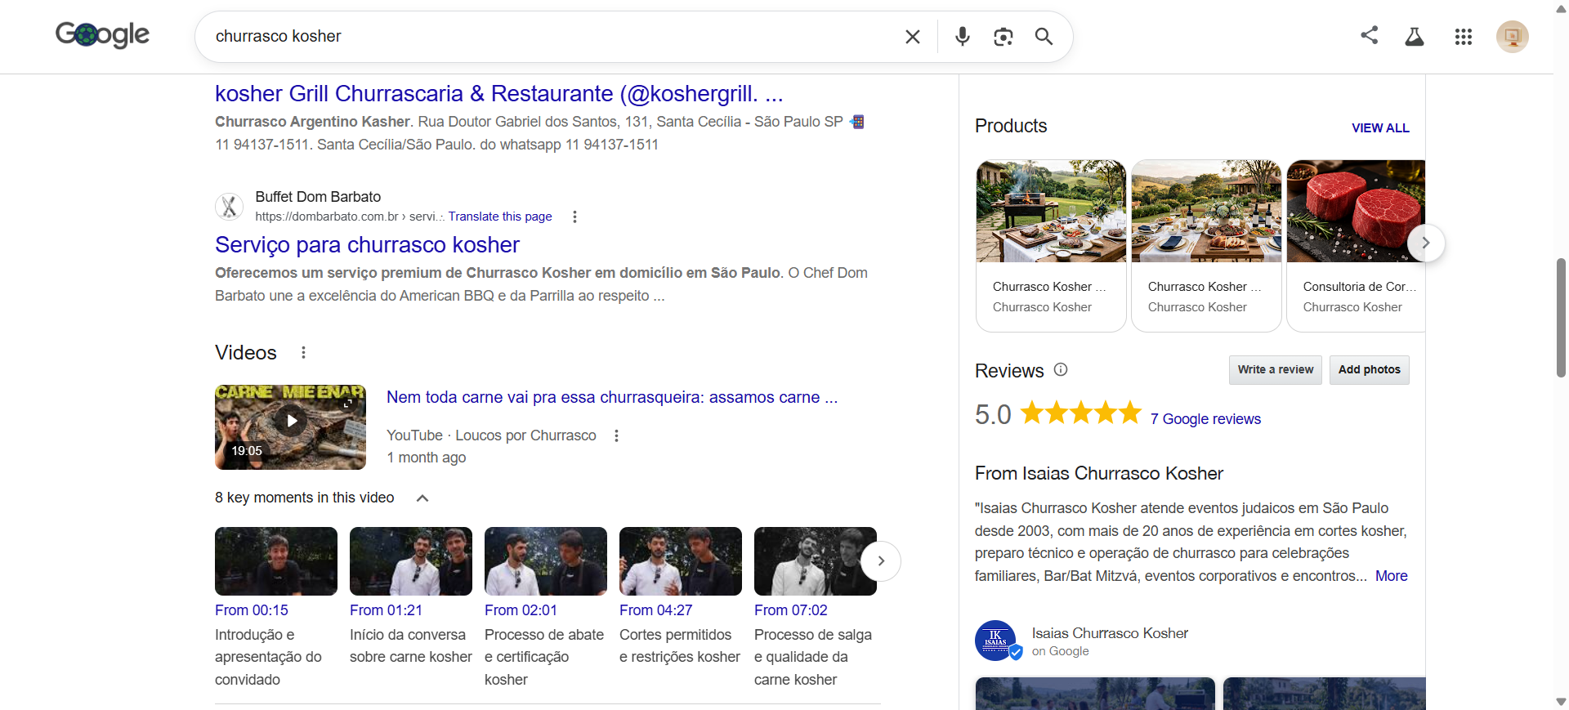Expand description with More link

[1391, 576]
